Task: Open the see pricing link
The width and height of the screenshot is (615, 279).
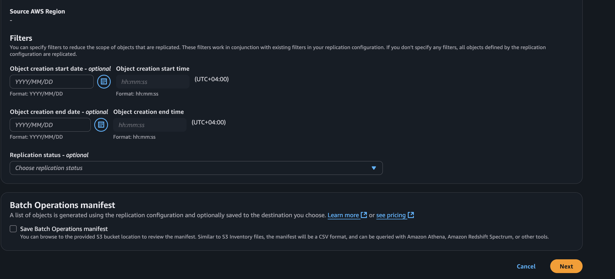Action: click(391, 215)
